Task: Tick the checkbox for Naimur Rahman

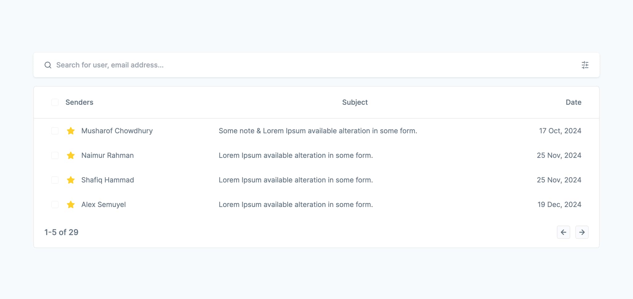Action: point(55,156)
